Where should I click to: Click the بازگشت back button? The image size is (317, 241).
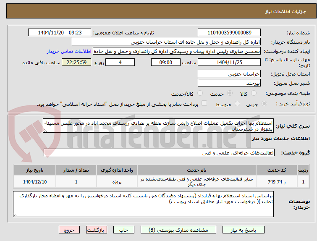(x=97, y=230)
